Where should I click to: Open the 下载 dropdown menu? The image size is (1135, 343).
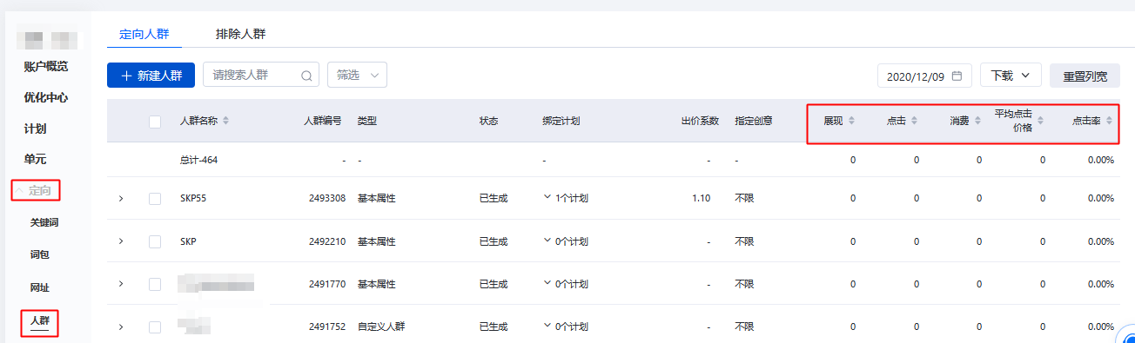[x=1011, y=76]
